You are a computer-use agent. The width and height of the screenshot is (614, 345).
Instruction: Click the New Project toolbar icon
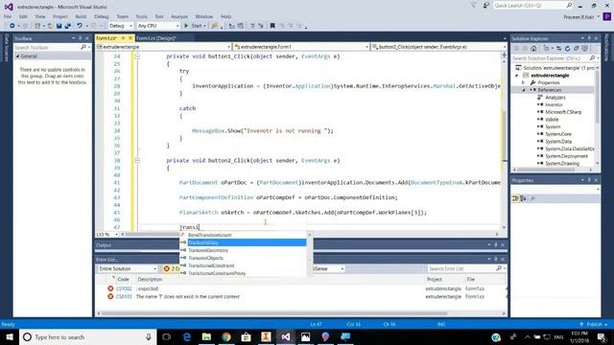tap(37, 26)
